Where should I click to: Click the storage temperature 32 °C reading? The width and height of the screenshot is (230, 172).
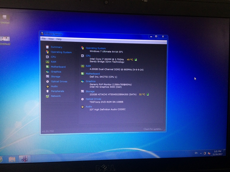tap(142, 95)
